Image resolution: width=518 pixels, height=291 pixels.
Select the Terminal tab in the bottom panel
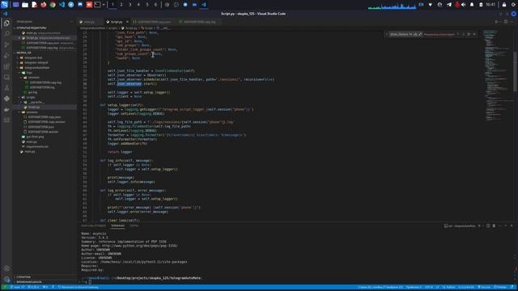117,226
